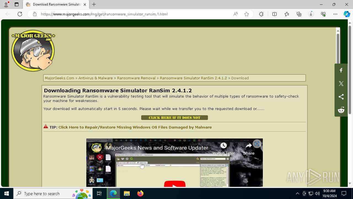This screenshot has width=353, height=199.
Task: Click the taskbar search box
Action: point(53,193)
